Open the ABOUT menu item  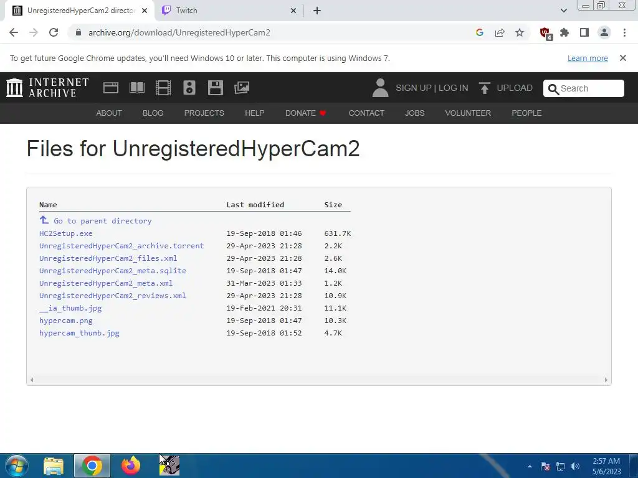point(109,113)
